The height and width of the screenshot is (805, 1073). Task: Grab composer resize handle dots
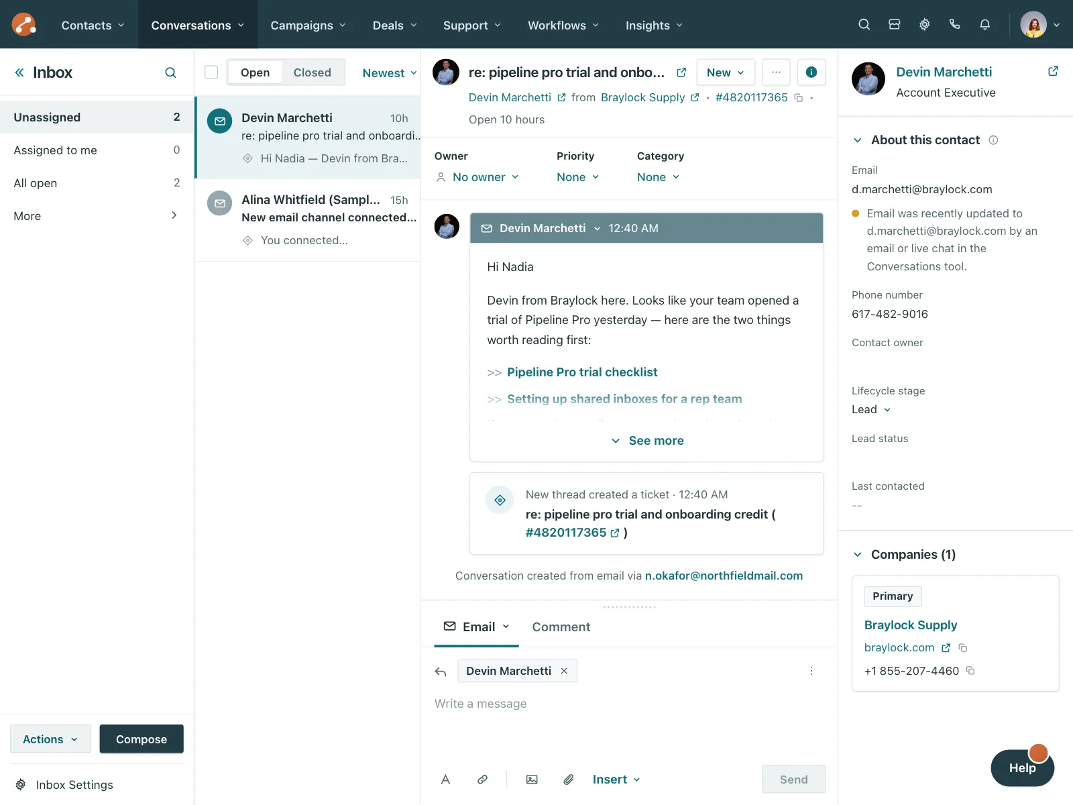(x=629, y=607)
